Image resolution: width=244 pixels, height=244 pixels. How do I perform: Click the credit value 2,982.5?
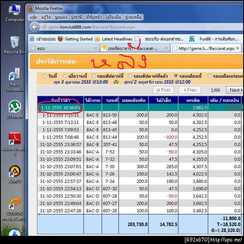pyautogui.click(x=200, y=108)
